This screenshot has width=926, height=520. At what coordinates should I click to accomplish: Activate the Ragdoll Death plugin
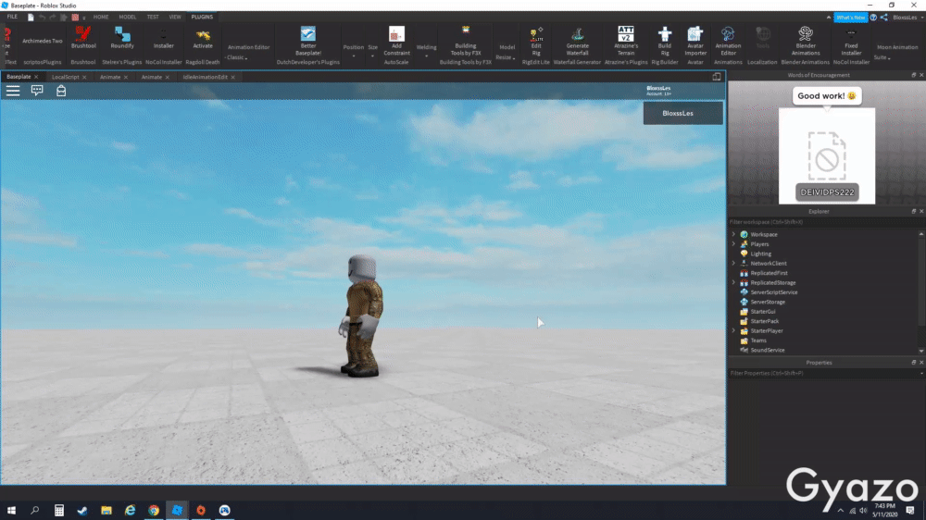(203, 38)
